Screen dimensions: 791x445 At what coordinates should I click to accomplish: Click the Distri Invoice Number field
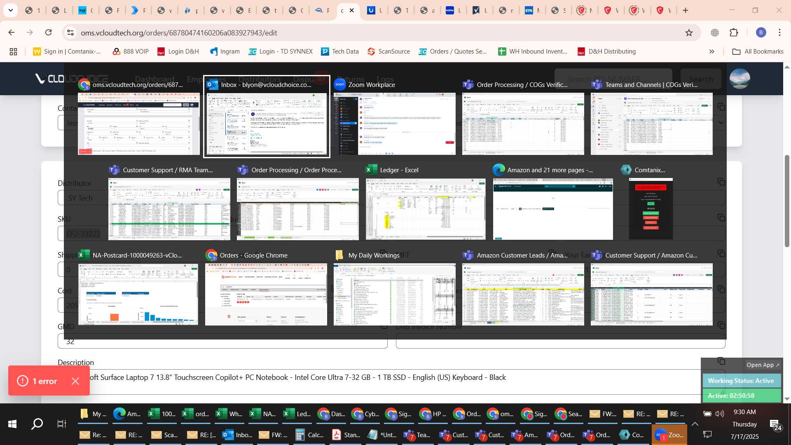pos(560,341)
